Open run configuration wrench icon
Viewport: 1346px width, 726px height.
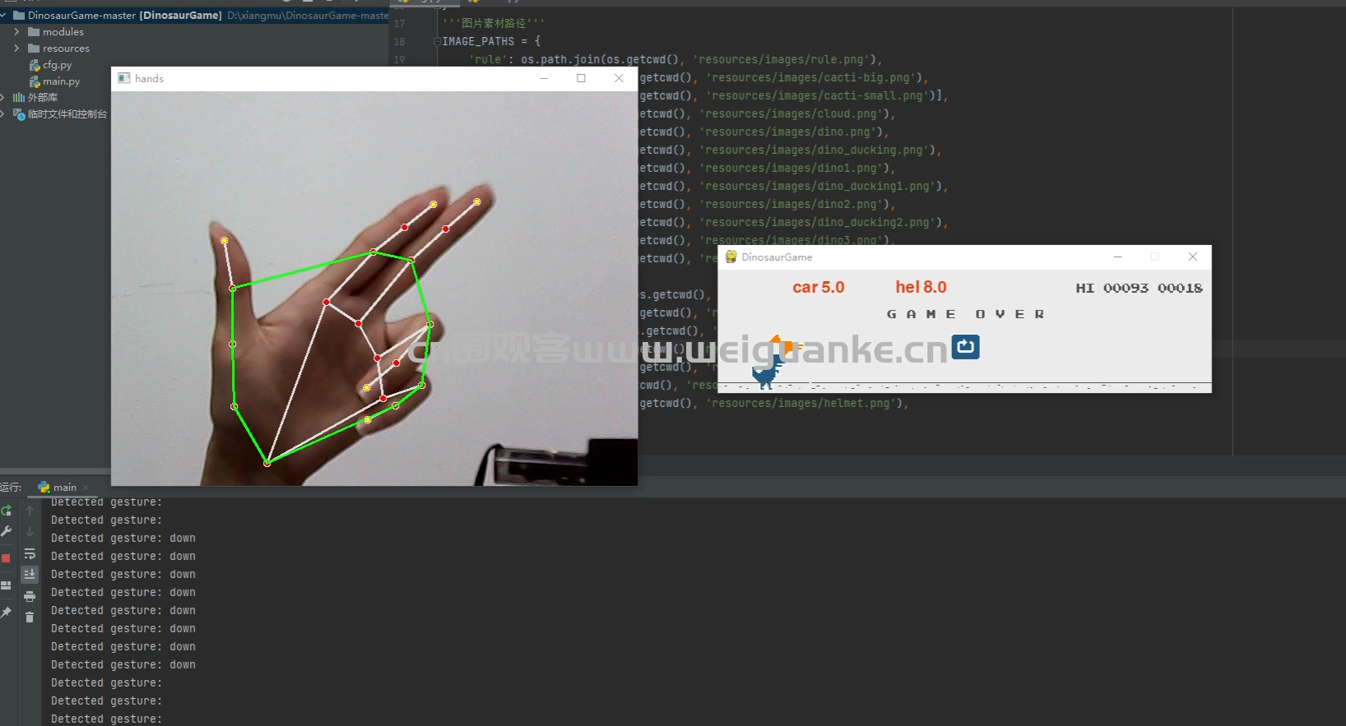pyautogui.click(x=7, y=532)
